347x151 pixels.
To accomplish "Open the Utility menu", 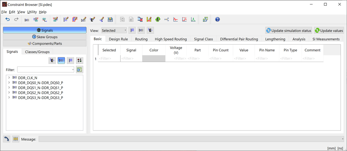I will click(x=32, y=12).
